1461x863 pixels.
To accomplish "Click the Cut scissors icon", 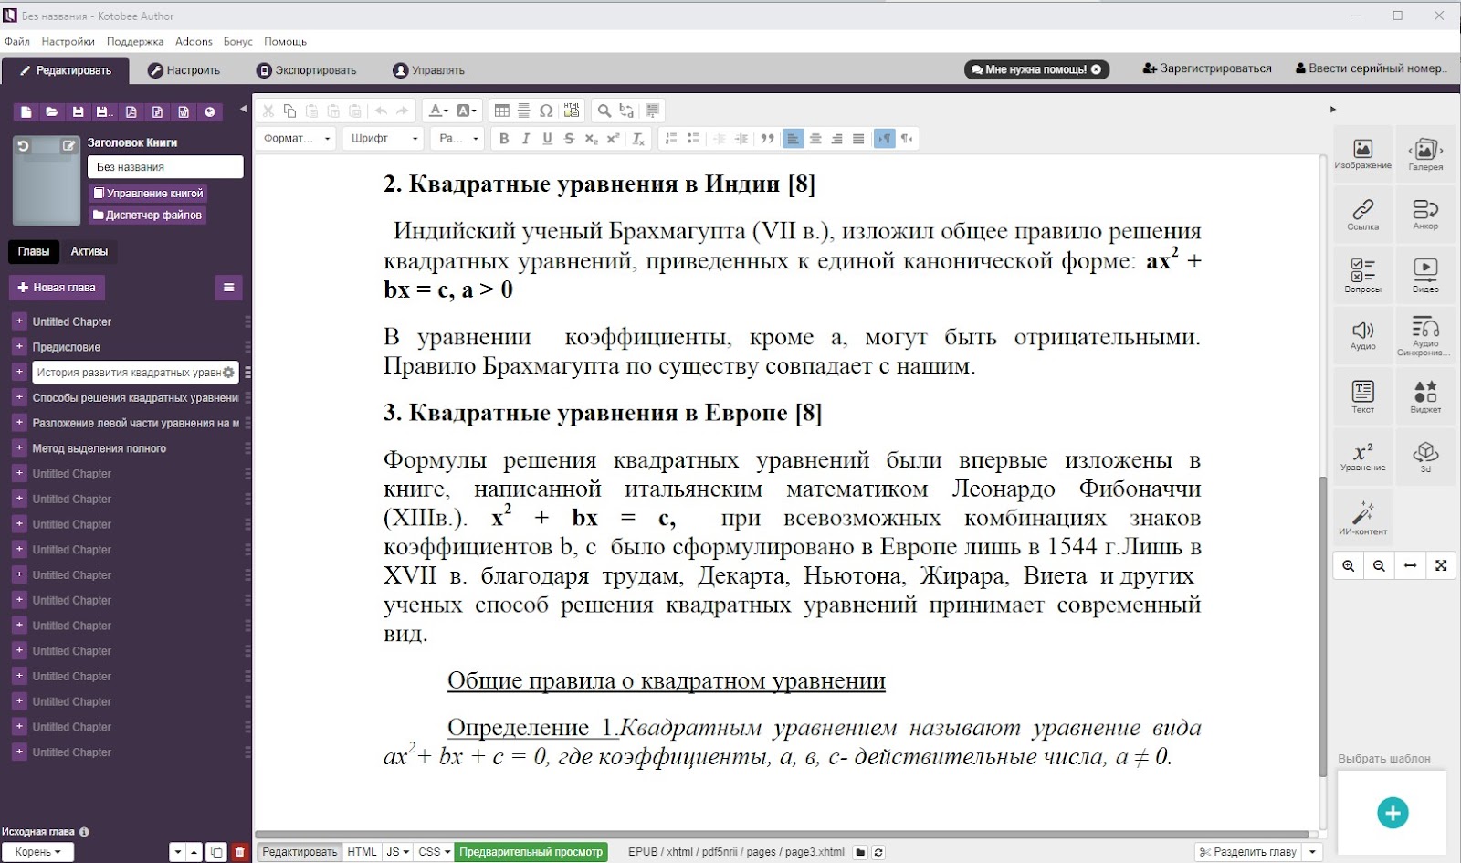I will (268, 111).
